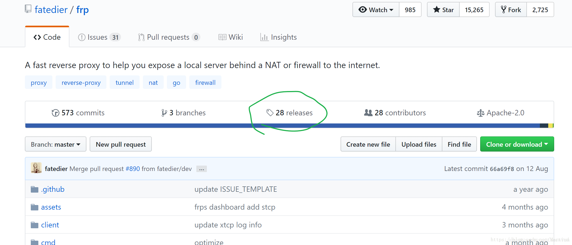Image resolution: width=572 pixels, height=245 pixels.
Task: Open latest commit hash 66a69f8
Action: tap(502, 169)
